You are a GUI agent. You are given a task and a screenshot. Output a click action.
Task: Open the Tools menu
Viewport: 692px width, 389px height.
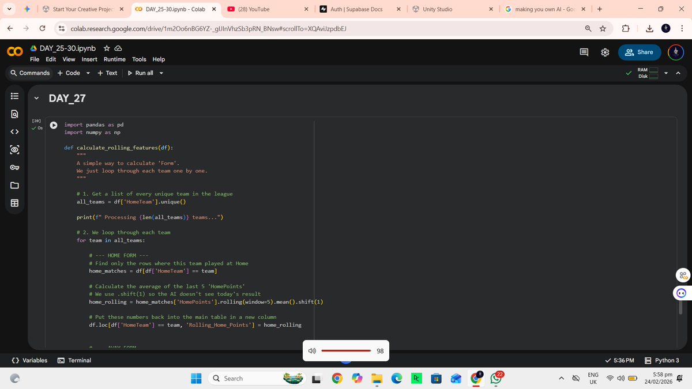139,59
